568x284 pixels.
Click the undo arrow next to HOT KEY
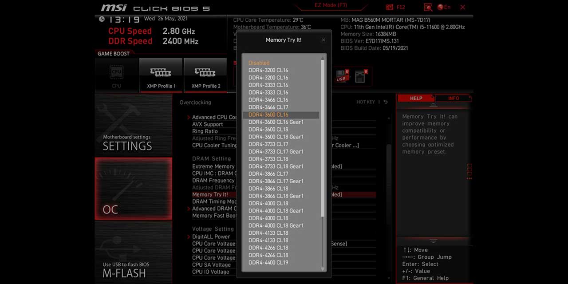click(x=386, y=102)
